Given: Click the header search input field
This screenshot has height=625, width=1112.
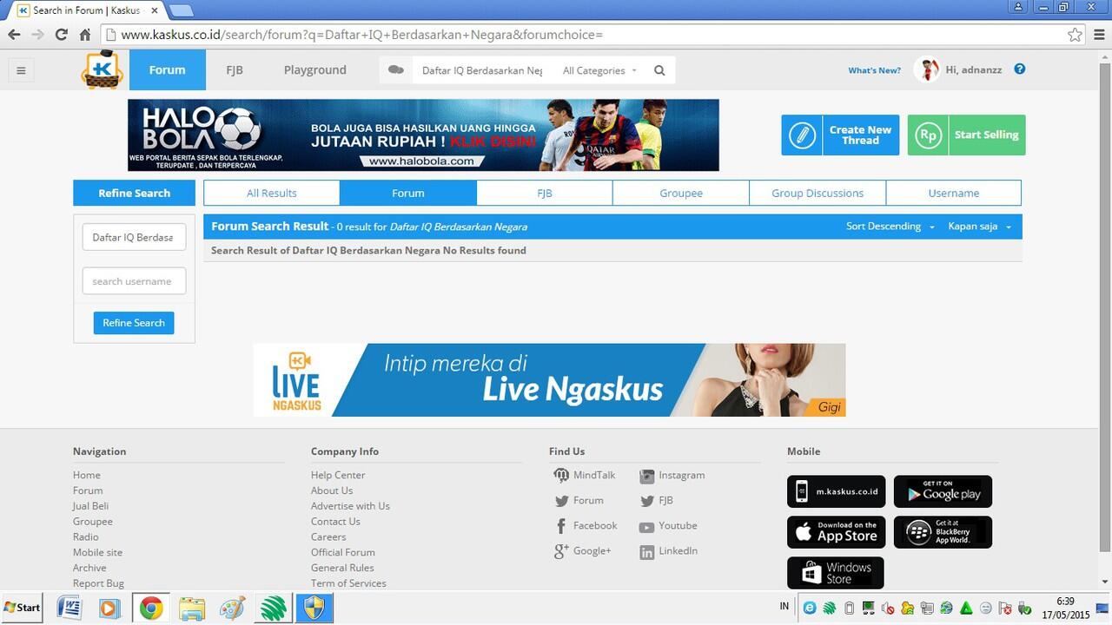Looking at the screenshot, I should [x=481, y=70].
